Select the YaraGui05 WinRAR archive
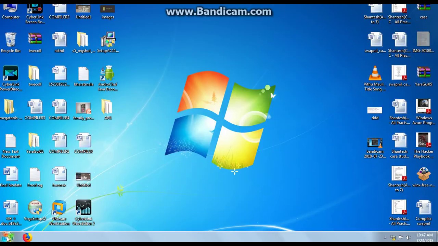The width and height of the screenshot is (438, 246). [424, 76]
